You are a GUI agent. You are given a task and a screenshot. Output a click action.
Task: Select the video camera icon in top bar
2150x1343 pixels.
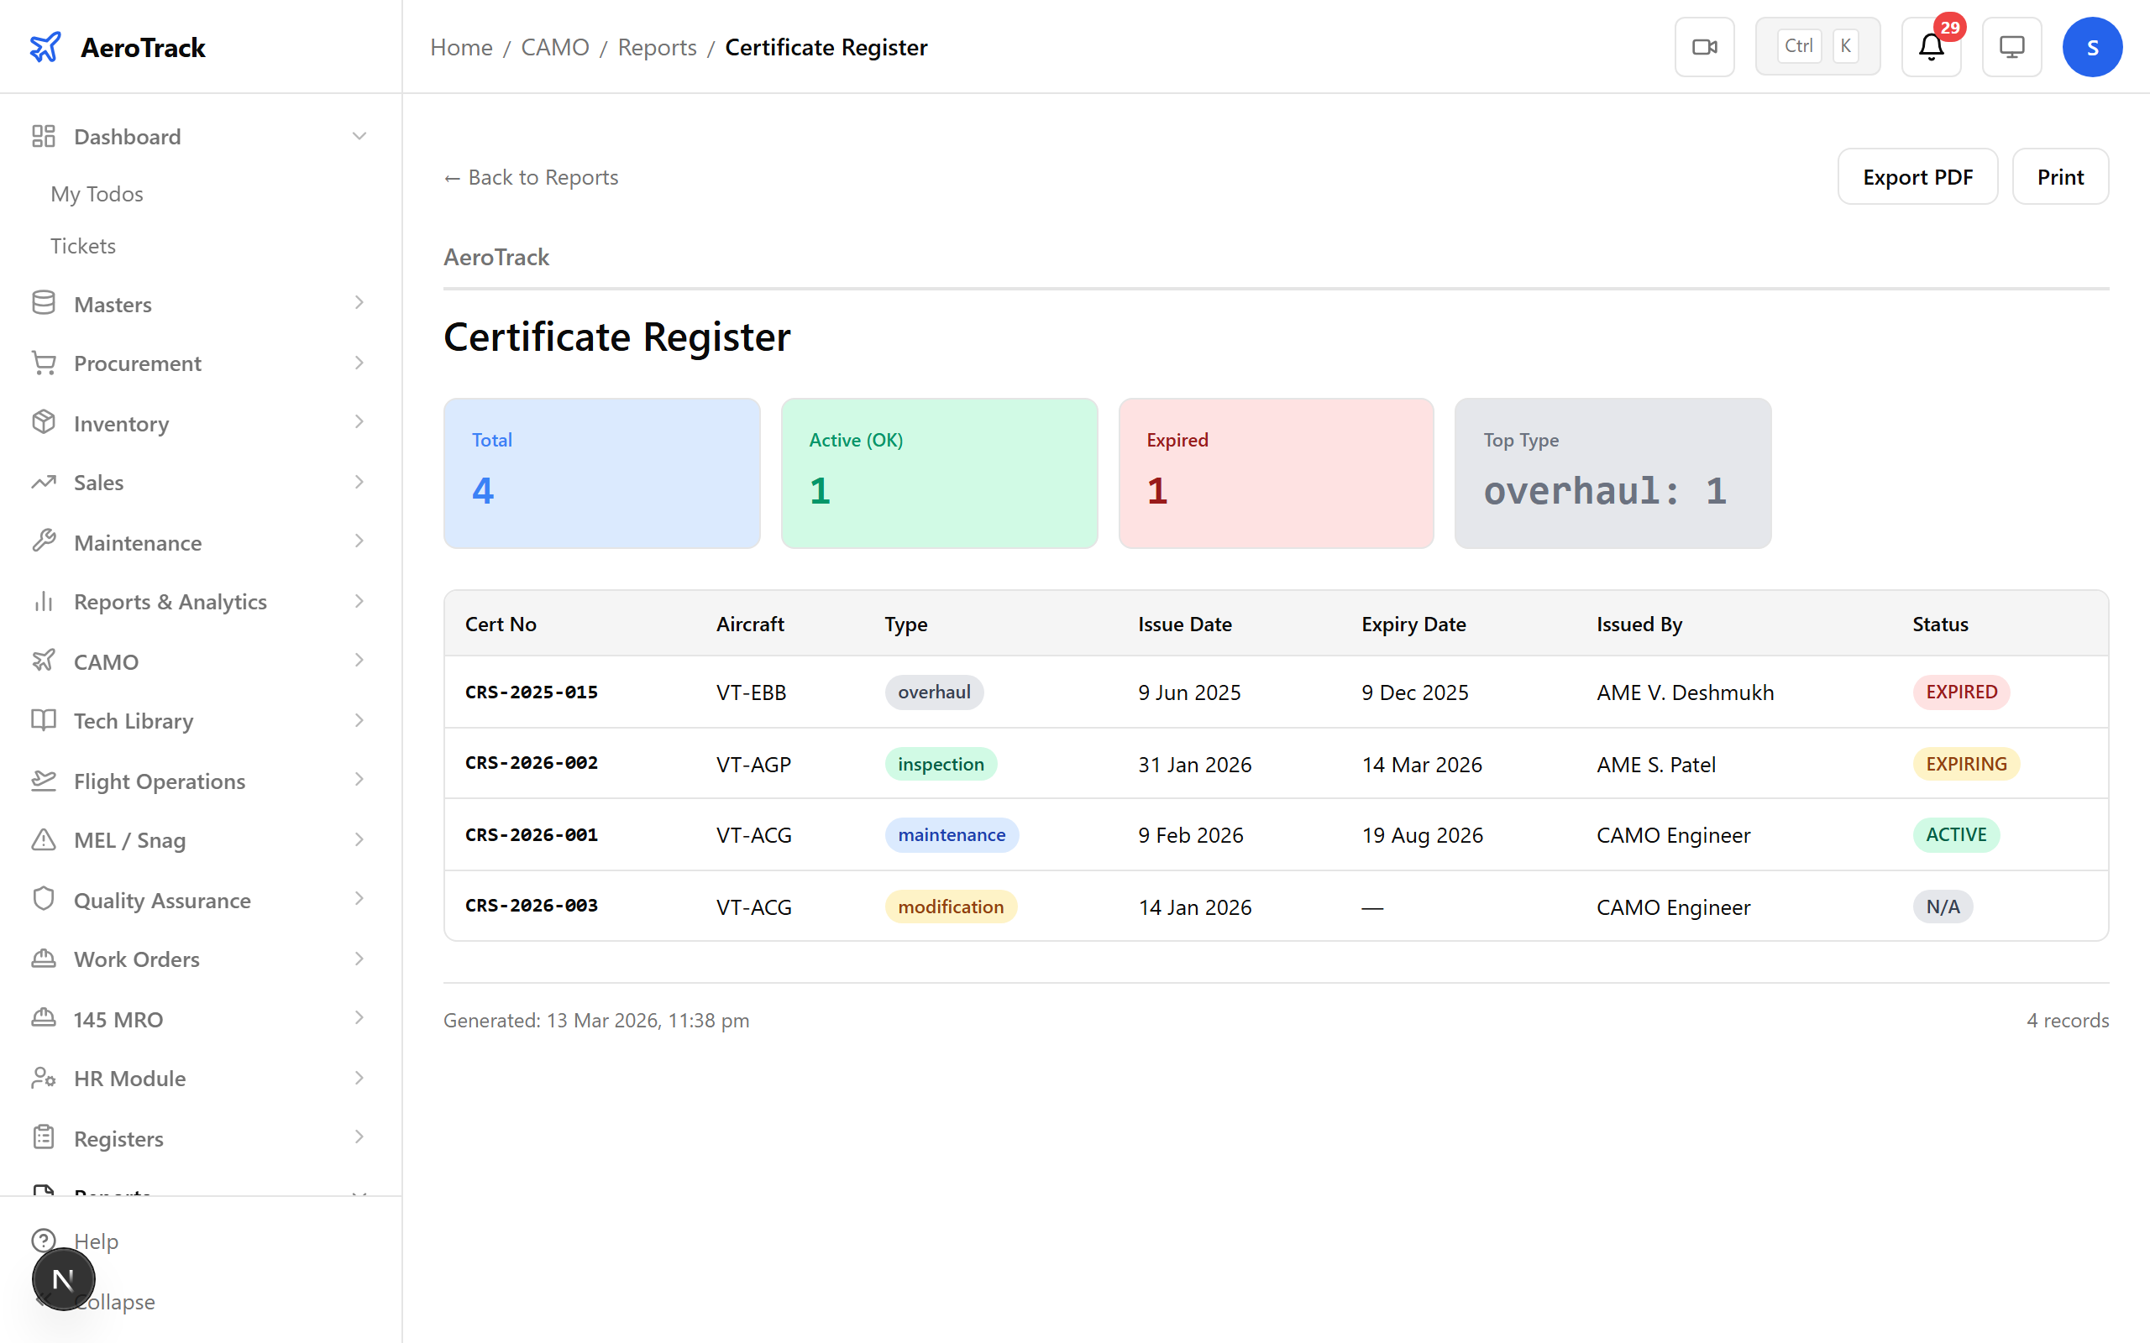click(1704, 46)
